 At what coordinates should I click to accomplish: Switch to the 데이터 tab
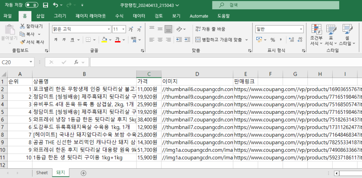click(x=139, y=16)
